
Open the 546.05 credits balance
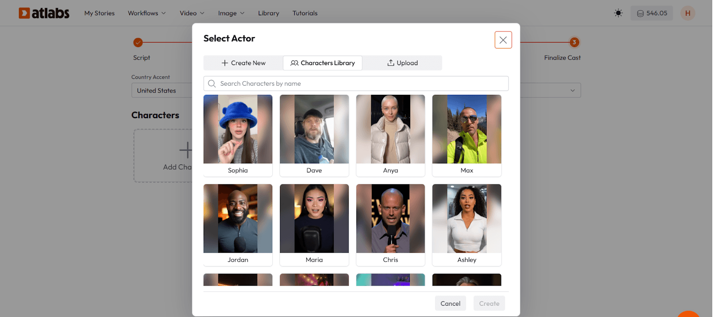pyautogui.click(x=652, y=13)
